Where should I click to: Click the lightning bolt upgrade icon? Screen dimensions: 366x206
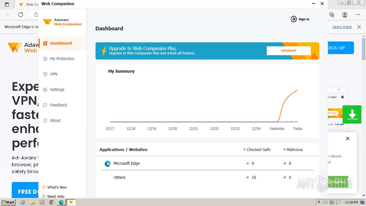104,51
